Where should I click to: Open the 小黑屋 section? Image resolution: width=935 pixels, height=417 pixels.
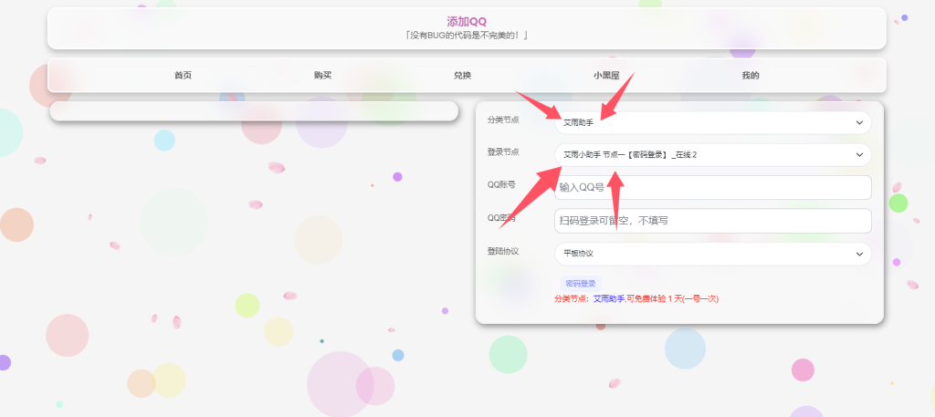coord(606,76)
